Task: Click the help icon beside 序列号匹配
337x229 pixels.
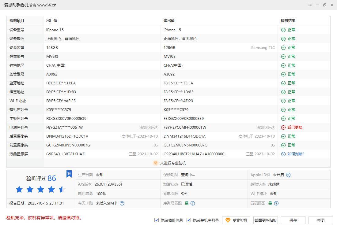Action: coord(193,203)
